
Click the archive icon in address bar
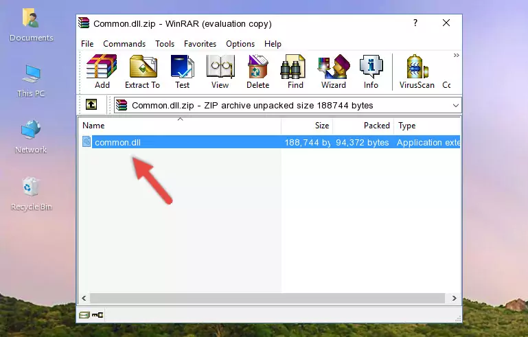(122, 105)
